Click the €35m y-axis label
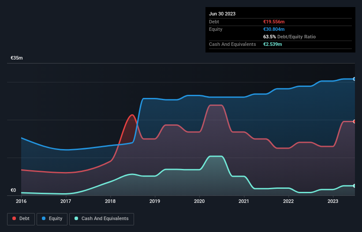 [17, 58]
